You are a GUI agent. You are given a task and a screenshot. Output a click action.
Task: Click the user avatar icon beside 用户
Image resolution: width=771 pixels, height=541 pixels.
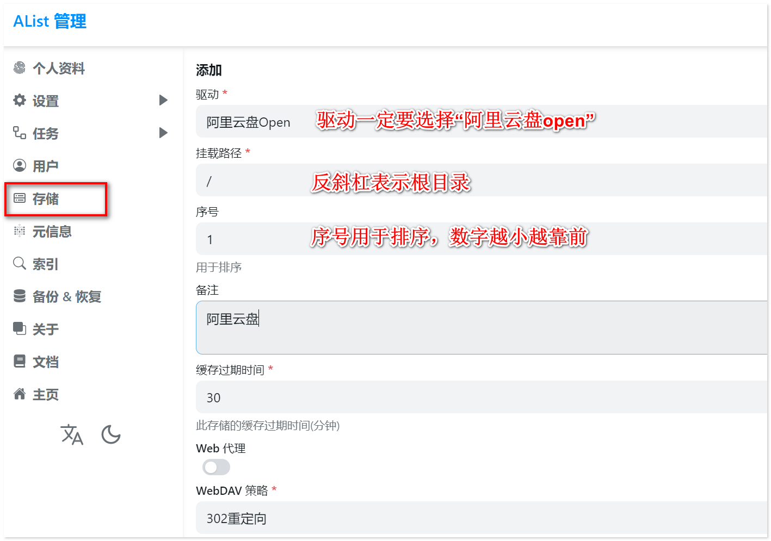[x=20, y=166]
